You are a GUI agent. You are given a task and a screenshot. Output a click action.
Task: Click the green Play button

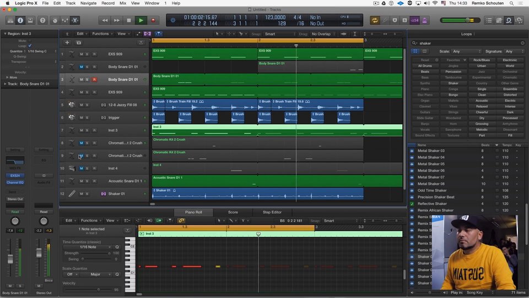point(141,20)
